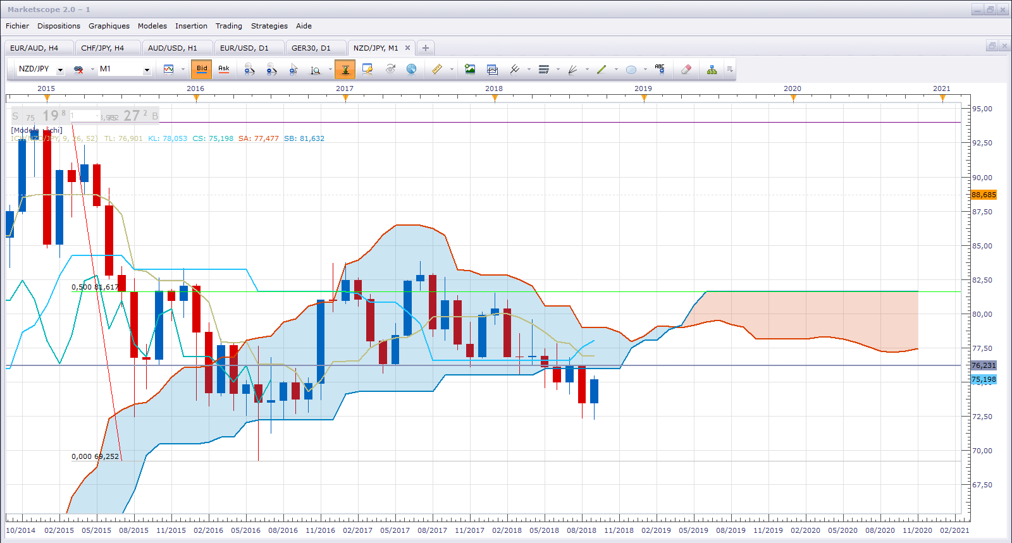Image resolution: width=1012 pixels, height=543 pixels.
Task: Click the chart type icon
Action: tap(168, 70)
